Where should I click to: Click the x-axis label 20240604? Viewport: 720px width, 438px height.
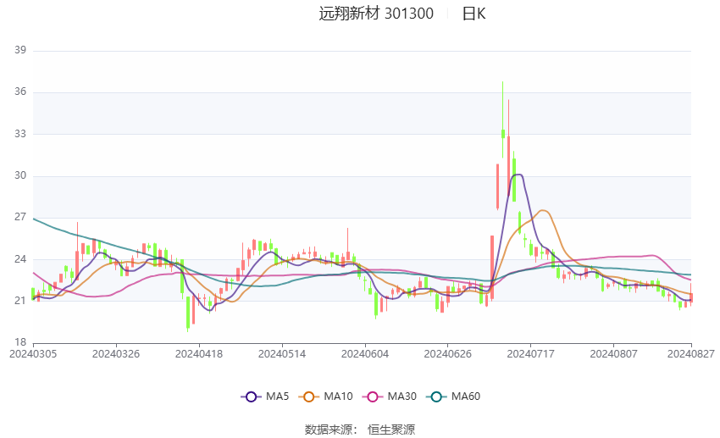tap(365, 354)
